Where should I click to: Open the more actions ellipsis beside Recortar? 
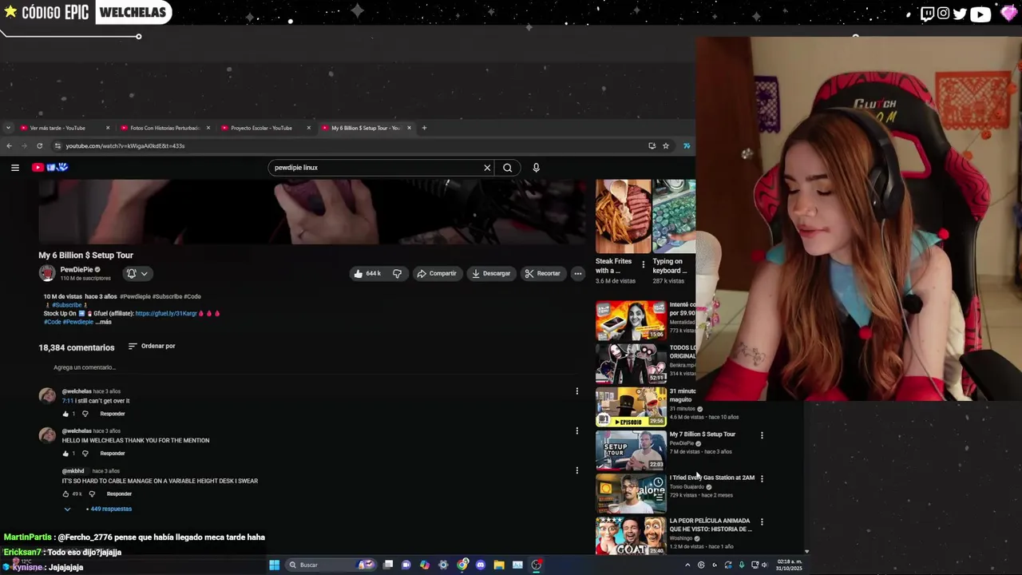coord(577,273)
